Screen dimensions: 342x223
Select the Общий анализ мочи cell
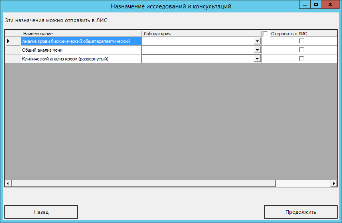[x=81, y=50]
